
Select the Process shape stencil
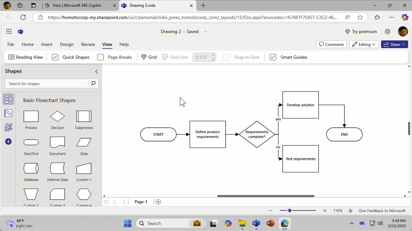coord(31,116)
